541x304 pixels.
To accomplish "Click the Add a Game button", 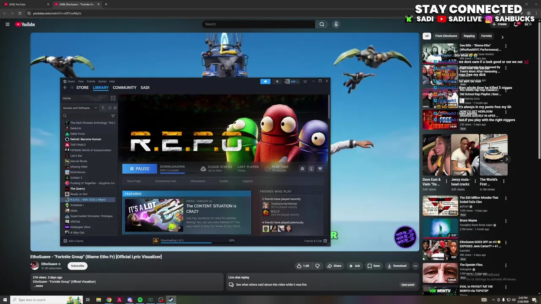I will click(x=73, y=241).
